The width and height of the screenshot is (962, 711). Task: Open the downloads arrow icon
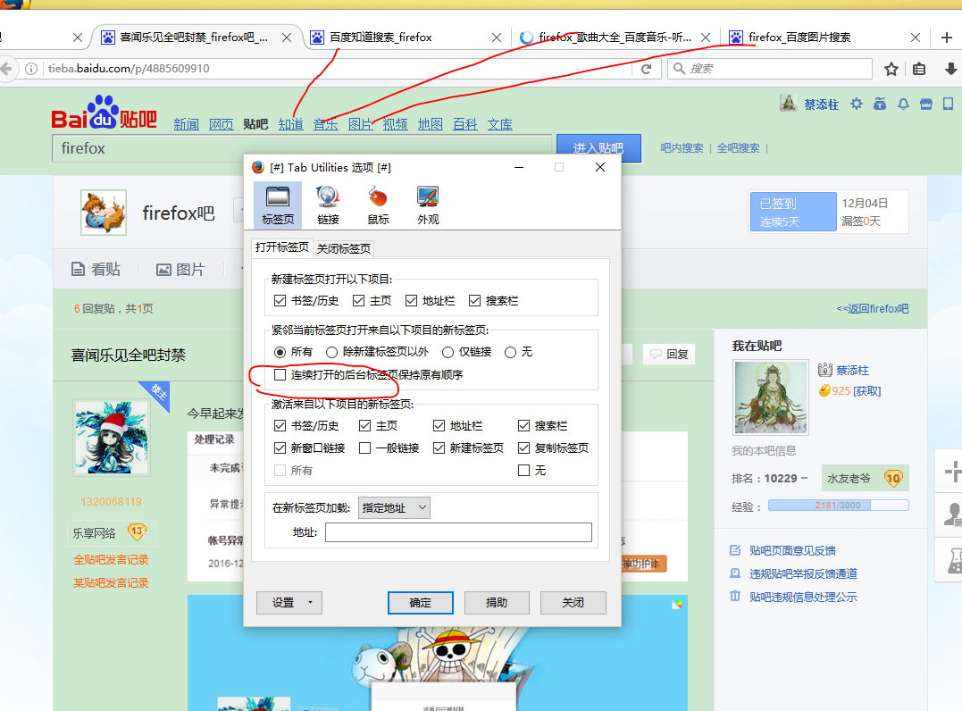950,69
